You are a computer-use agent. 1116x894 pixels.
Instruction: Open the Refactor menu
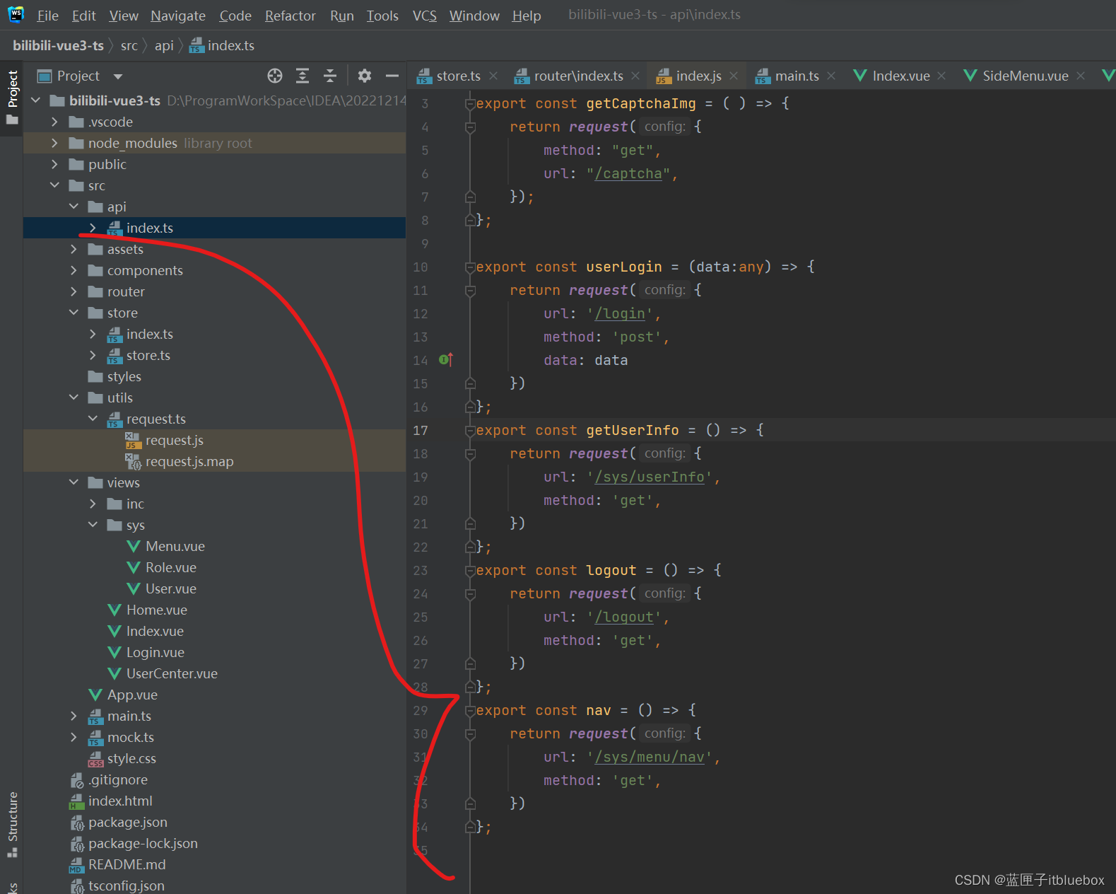click(x=290, y=16)
